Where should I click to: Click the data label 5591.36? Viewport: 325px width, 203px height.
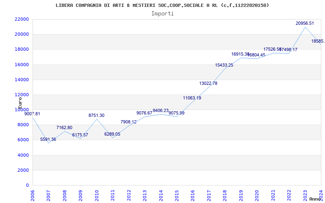pyautogui.click(x=48, y=139)
